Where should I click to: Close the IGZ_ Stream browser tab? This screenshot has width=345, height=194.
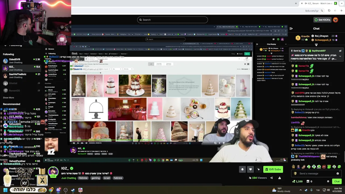[x=302, y=3]
